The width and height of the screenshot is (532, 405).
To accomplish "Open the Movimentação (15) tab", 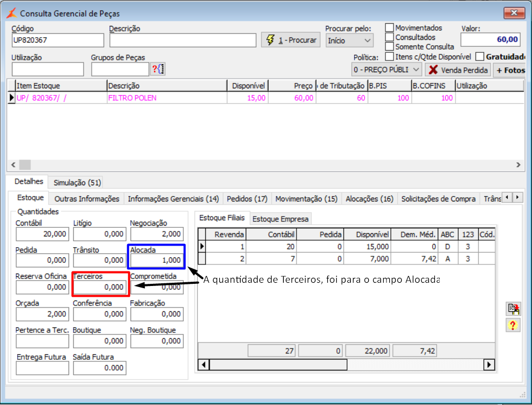I will pos(306,199).
